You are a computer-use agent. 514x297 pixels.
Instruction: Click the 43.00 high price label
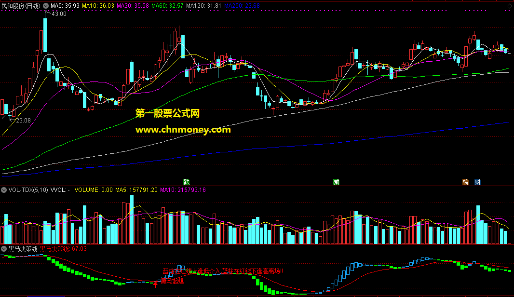[x=59, y=14]
